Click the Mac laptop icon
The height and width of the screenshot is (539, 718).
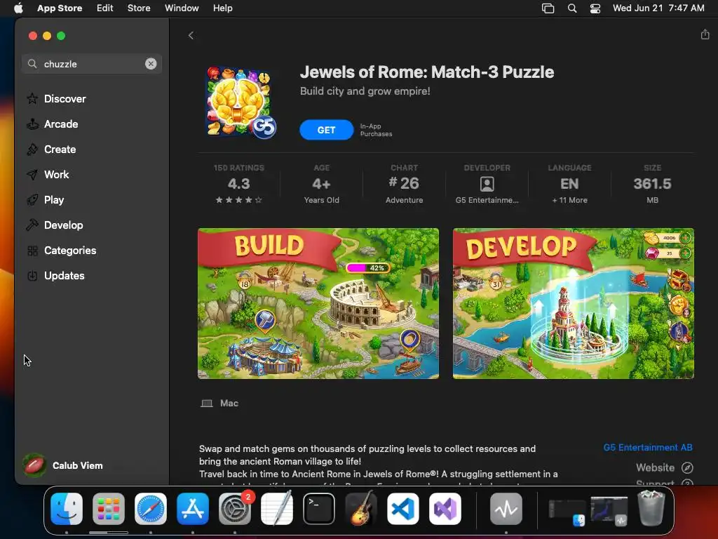pos(207,404)
